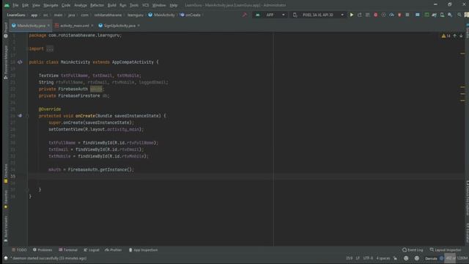Open the Pixel 3a XL device dropdown
The image size is (469, 264).
point(317,15)
